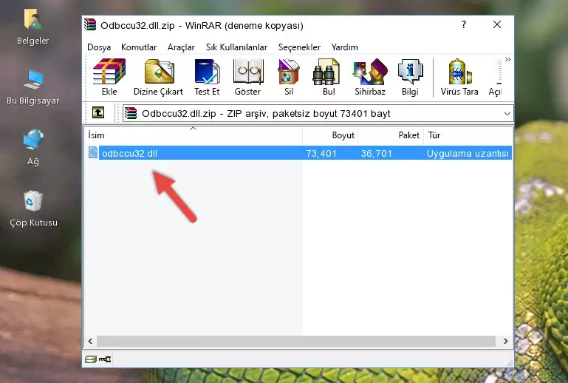The image size is (568, 383).
Task: Click the address bar archive path text
Action: coord(266,114)
